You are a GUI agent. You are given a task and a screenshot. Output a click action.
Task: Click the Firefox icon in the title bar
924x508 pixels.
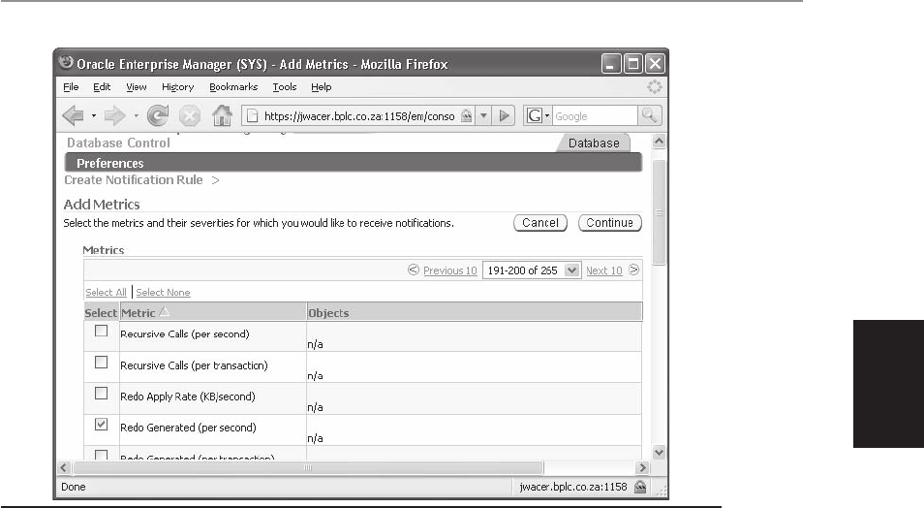(x=66, y=63)
